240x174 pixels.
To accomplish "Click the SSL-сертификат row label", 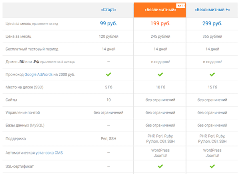I will (20, 166).
